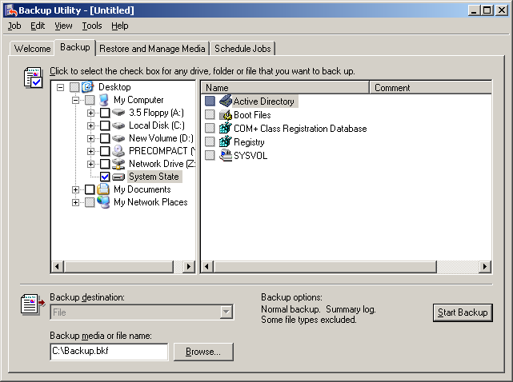Toggle the SYSVOL checkbox

tap(210, 155)
